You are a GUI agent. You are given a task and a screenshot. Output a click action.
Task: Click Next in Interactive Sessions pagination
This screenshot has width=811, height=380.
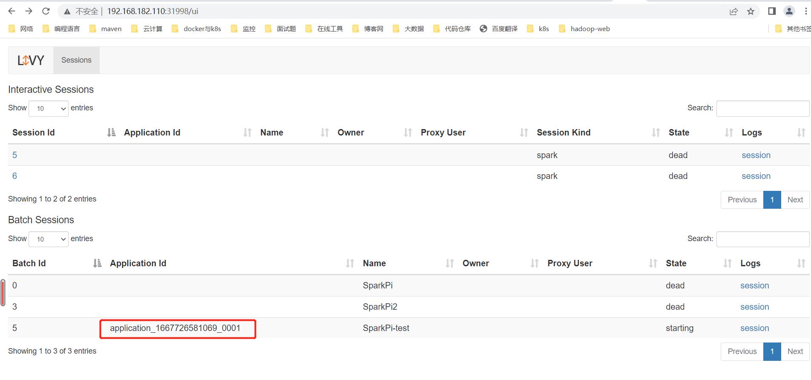coord(795,200)
